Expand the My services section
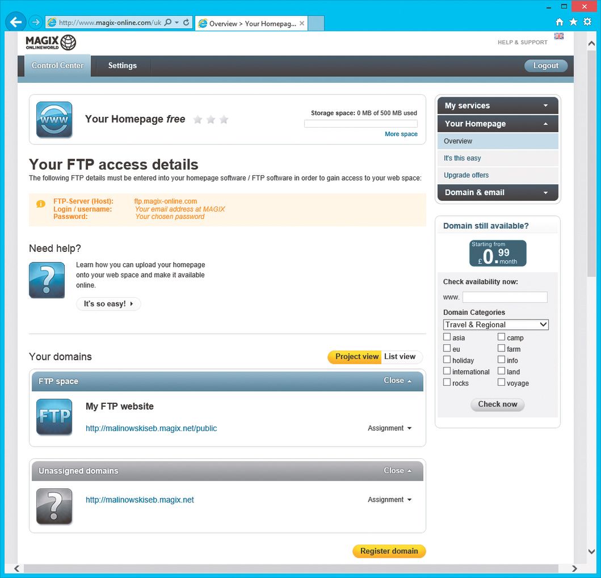This screenshot has width=601, height=578. [x=498, y=106]
